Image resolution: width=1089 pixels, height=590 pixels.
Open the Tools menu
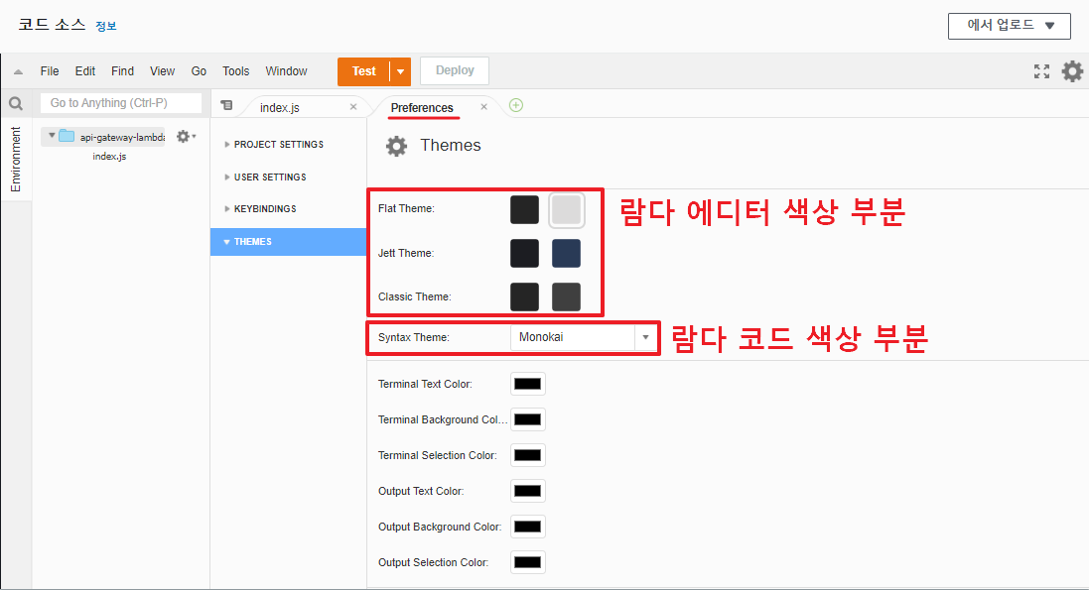click(x=235, y=71)
